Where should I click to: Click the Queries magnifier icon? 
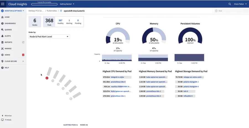click(x=2, y=30)
